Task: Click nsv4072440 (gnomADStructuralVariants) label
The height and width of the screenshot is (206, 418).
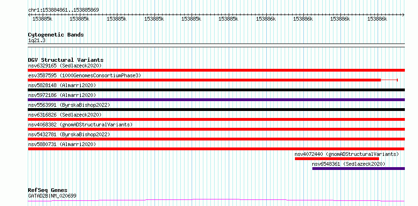Action: click(x=347, y=154)
